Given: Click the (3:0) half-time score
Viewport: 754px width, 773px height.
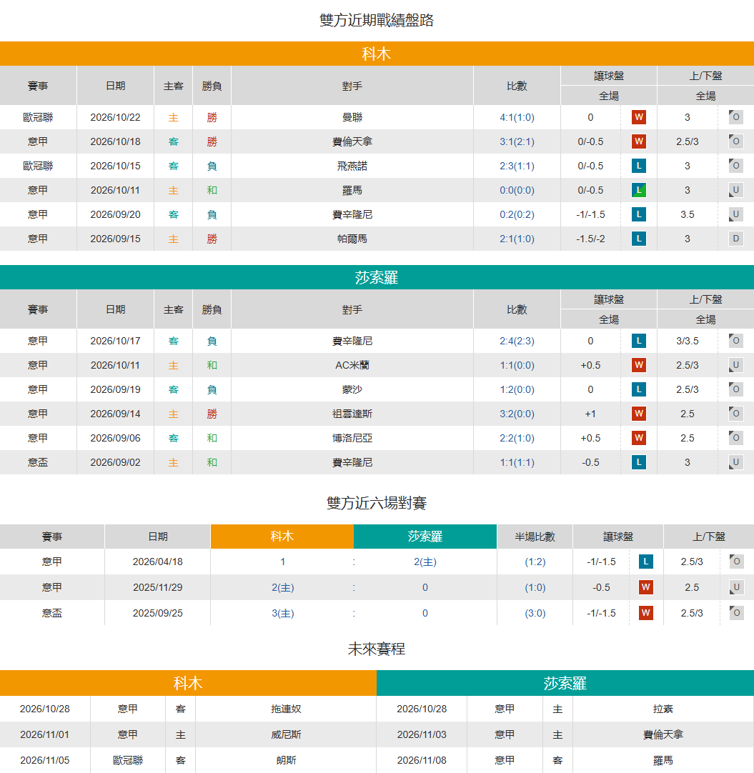Looking at the screenshot, I should [x=535, y=613].
